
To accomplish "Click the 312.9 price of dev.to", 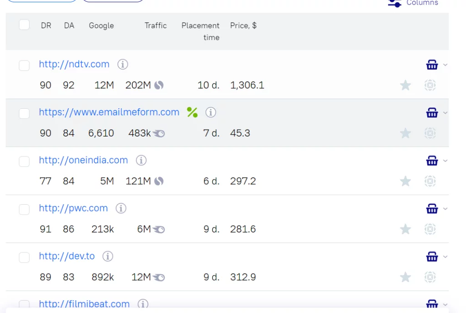I will pyautogui.click(x=243, y=278).
